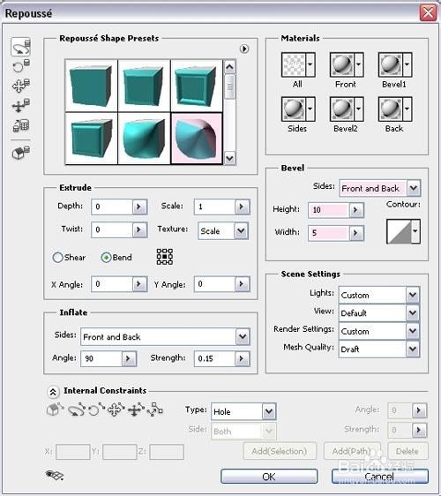Select the constraint pan tool

[116, 410]
